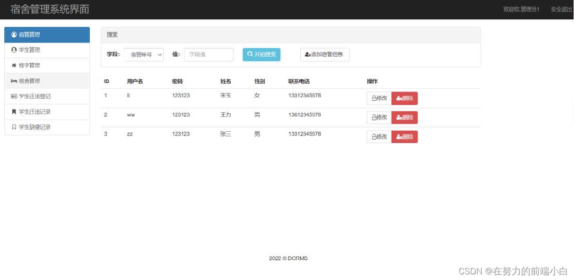Click the 添加宿管信息 button
The height and width of the screenshot is (280, 574).
(x=325, y=55)
